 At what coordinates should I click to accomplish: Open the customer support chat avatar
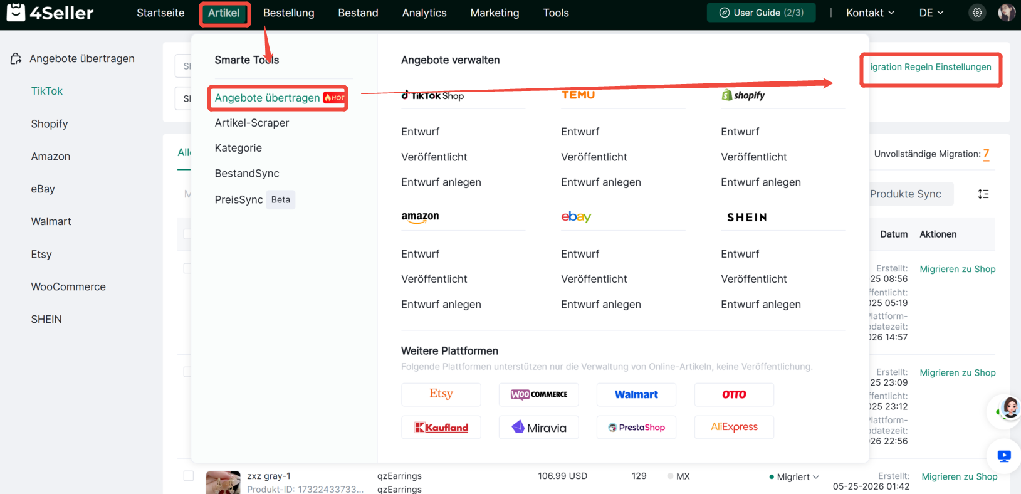(x=1008, y=410)
